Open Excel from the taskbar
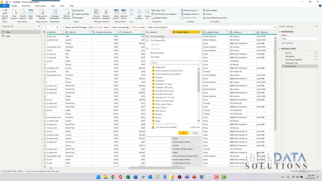The height and width of the screenshot is (181, 322). [128, 177]
